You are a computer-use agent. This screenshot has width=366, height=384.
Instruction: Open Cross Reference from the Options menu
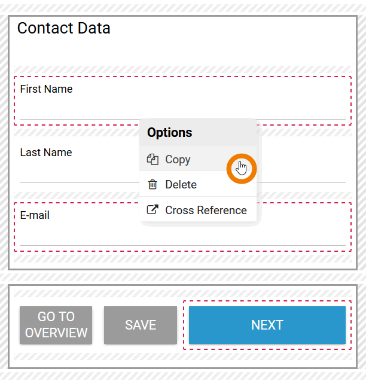(x=206, y=211)
